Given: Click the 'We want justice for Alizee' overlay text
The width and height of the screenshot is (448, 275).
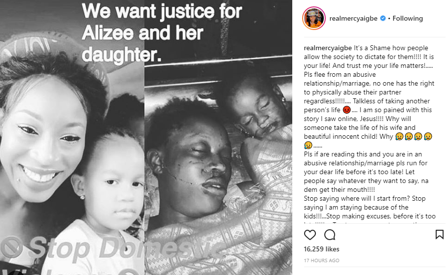Looking at the screenshot, I should click(162, 33).
